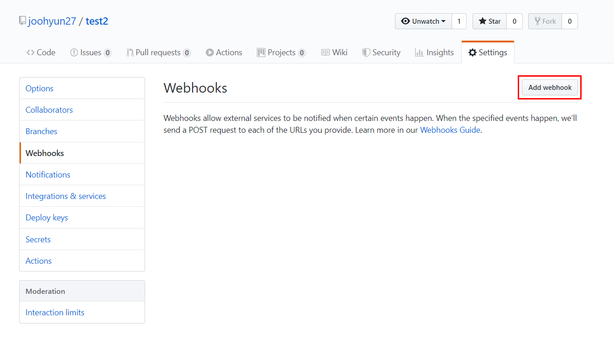Switch to the Projects tab
This screenshot has width=614, height=339.
[281, 52]
